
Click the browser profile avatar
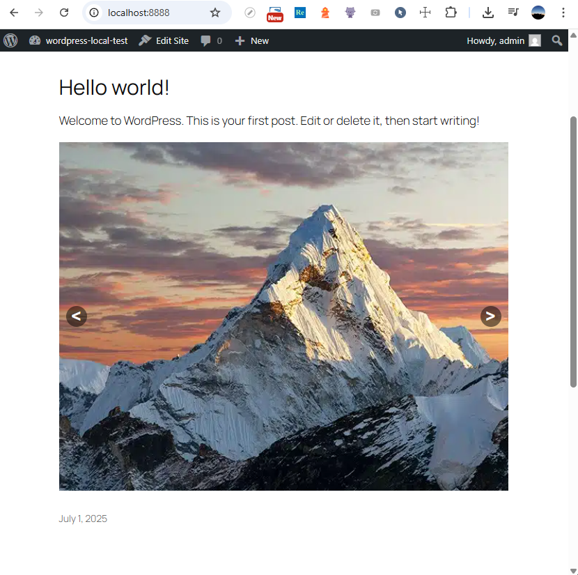(538, 13)
